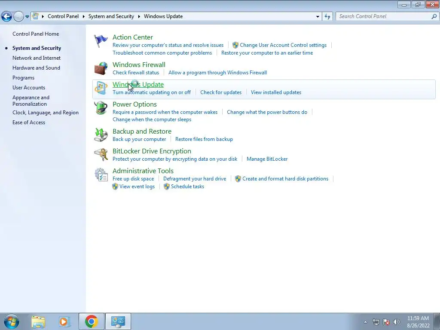Select Network and Internet in sidebar
Image resolution: width=440 pixels, height=330 pixels.
tap(37, 58)
